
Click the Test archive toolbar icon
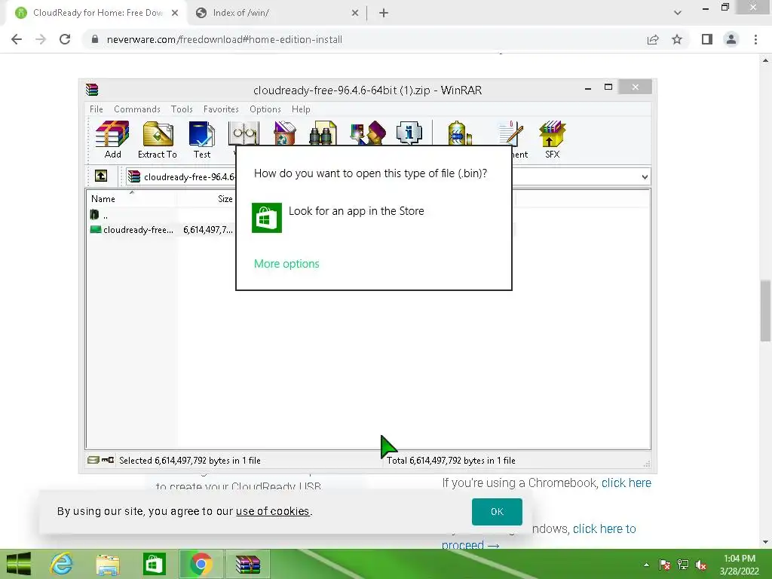(202, 139)
